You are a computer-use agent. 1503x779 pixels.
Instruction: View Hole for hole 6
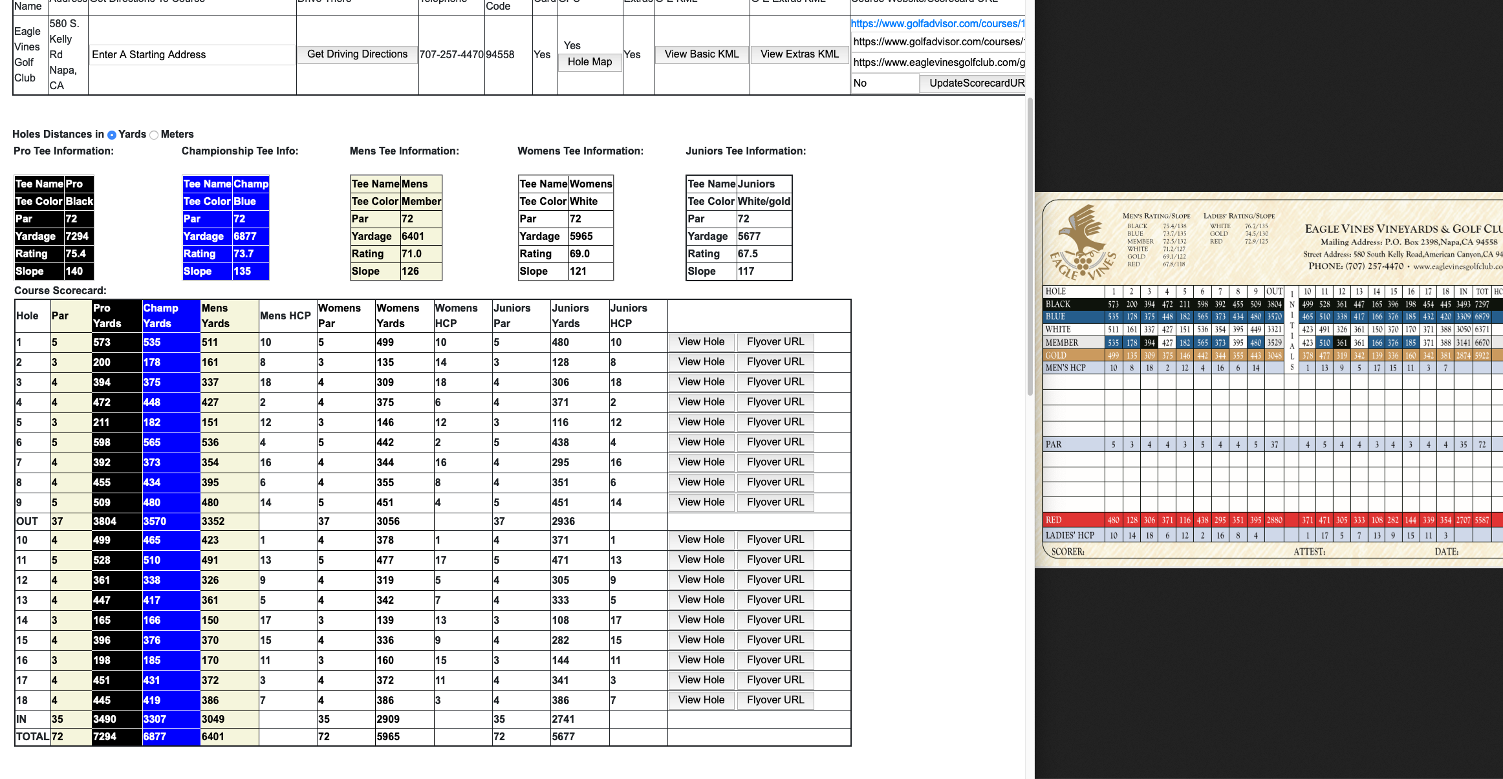[702, 442]
